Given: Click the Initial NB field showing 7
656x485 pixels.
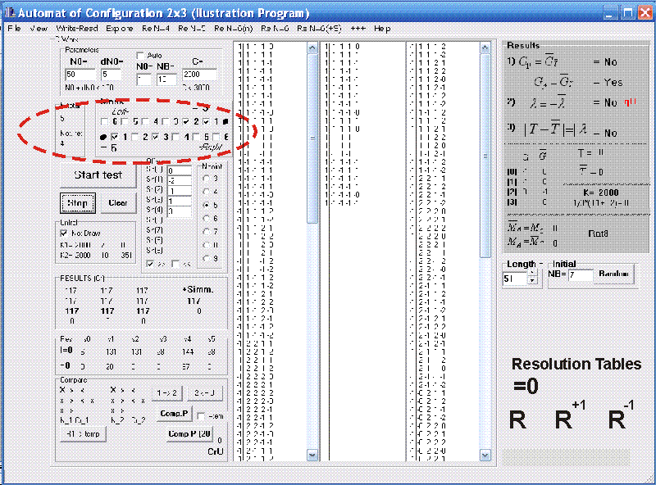Looking at the screenshot, I should click(x=581, y=274).
